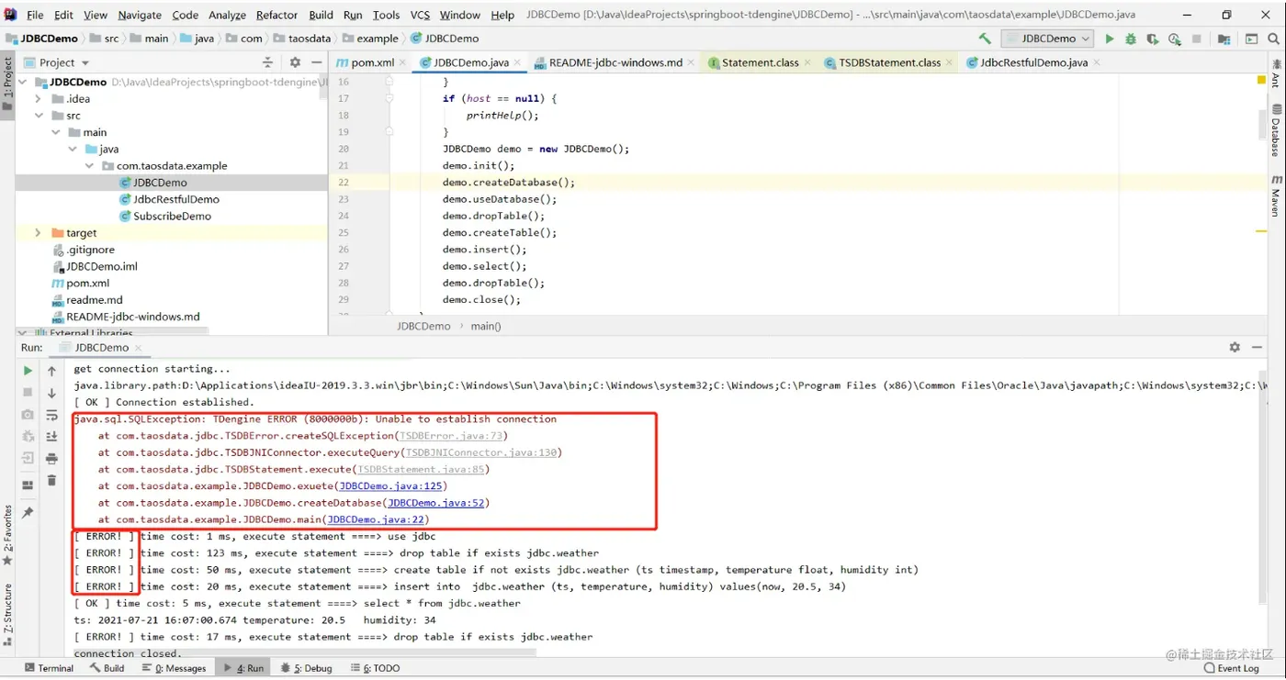Toggle scroll to end of console

pyautogui.click(x=51, y=437)
